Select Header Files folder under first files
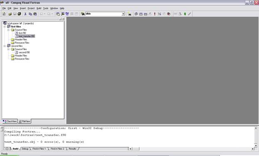259x156 pixels. click(x=21, y=40)
